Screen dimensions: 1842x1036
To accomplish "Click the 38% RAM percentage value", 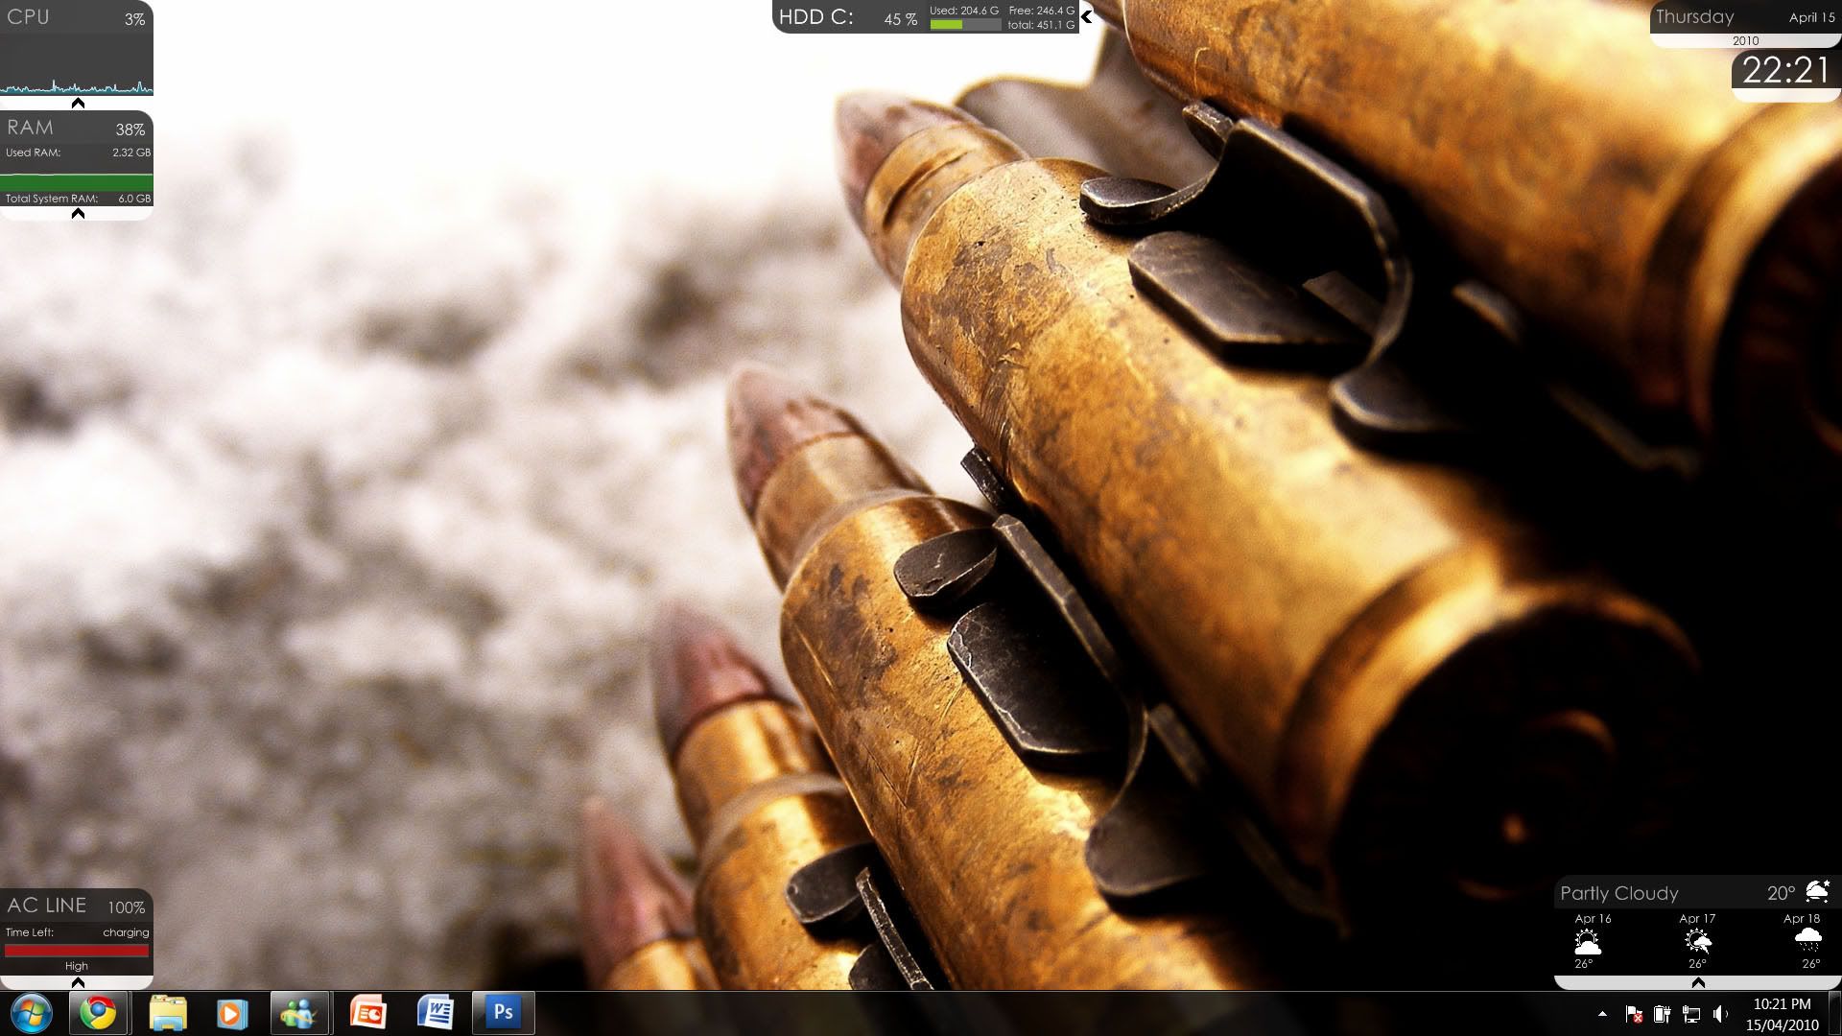I will point(130,129).
